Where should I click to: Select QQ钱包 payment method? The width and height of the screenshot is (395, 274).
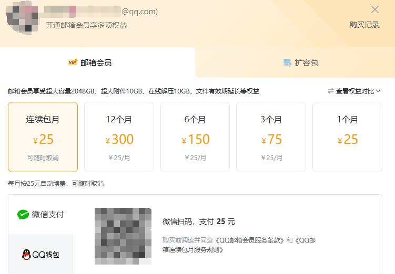(x=40, y=255)
